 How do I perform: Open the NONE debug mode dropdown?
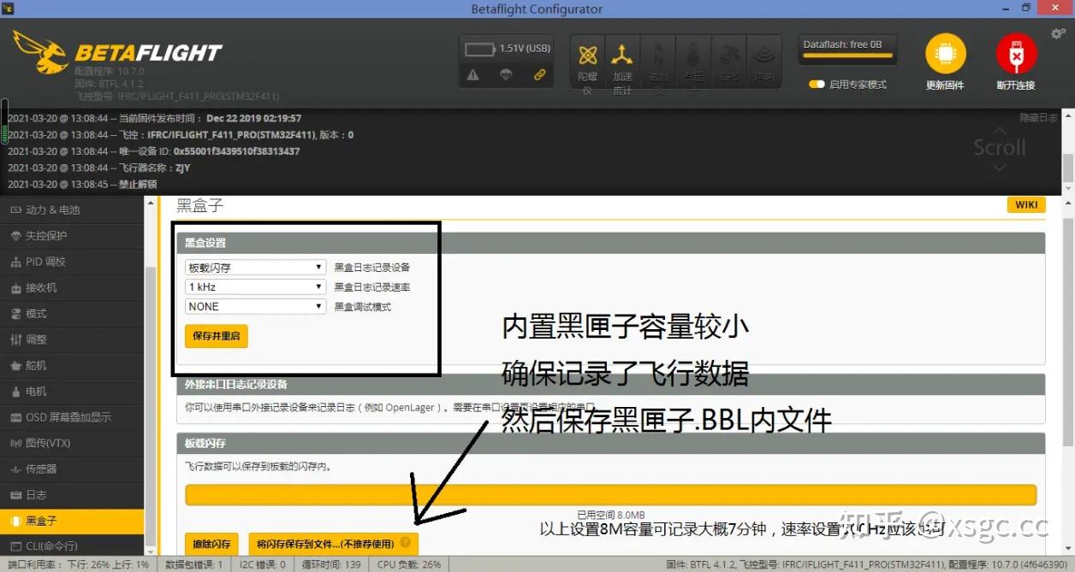click(x=254, y=307)
